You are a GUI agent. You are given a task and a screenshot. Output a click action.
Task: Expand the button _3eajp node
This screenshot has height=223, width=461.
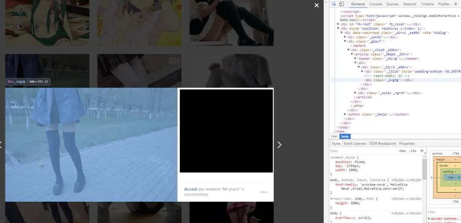tap(345, 114)
